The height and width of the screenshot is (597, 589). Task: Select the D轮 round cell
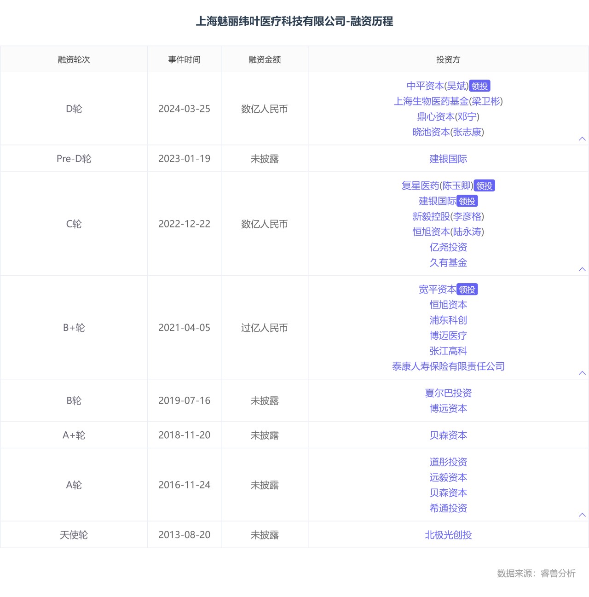(74, 109)
